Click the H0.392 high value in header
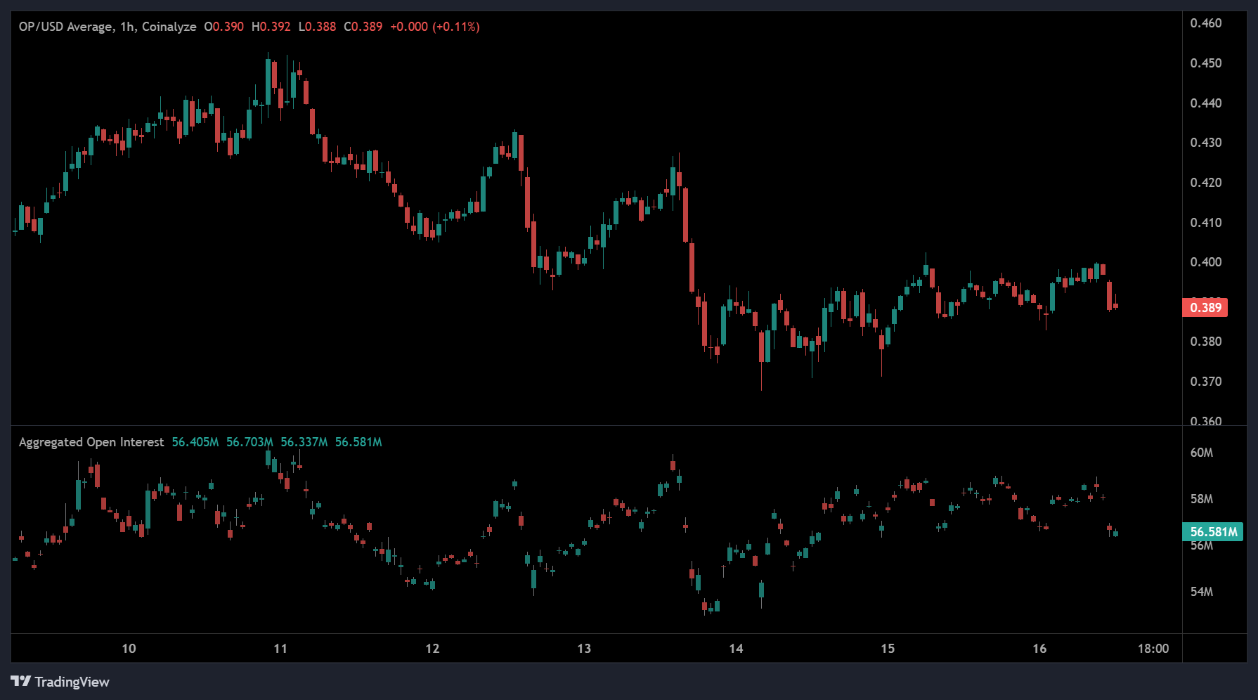1258x700 pixels. (271, 27)
